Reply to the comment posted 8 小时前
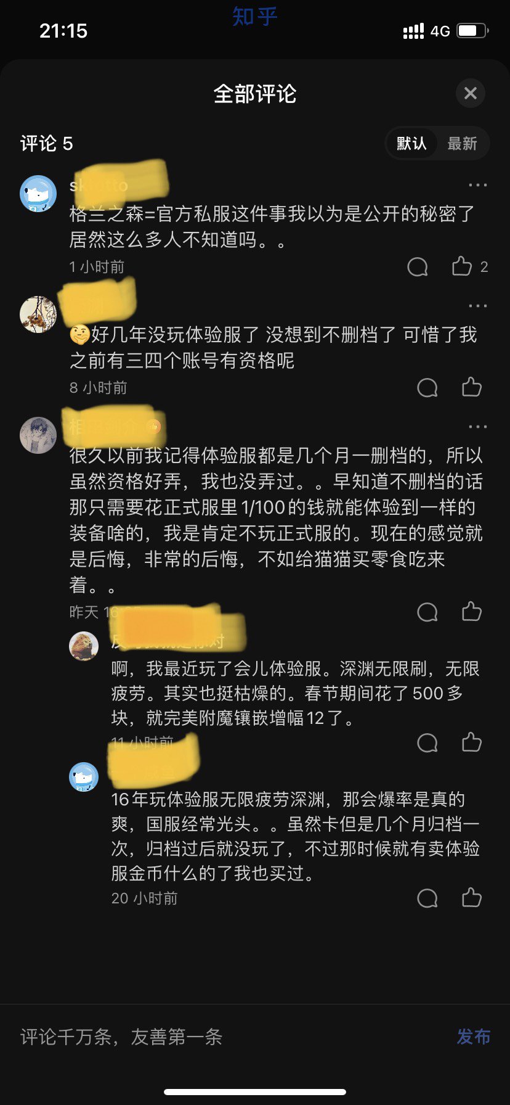The image size is (510, 1105). pyautogui.click(x=427, y=388)
